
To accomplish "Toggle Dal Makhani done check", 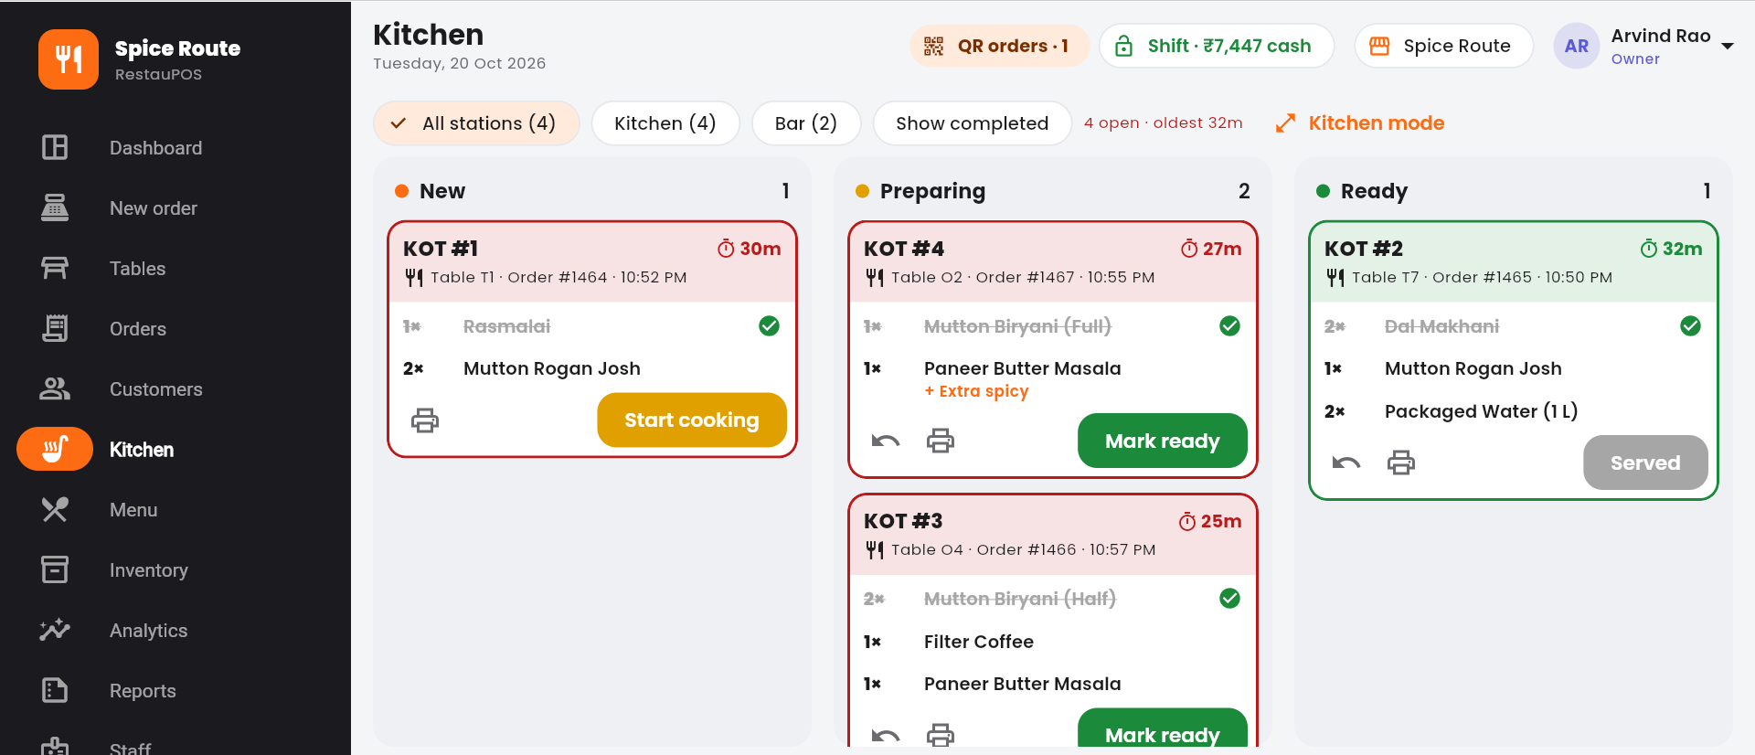I will pyautogui.click(x=1691, y=326).
